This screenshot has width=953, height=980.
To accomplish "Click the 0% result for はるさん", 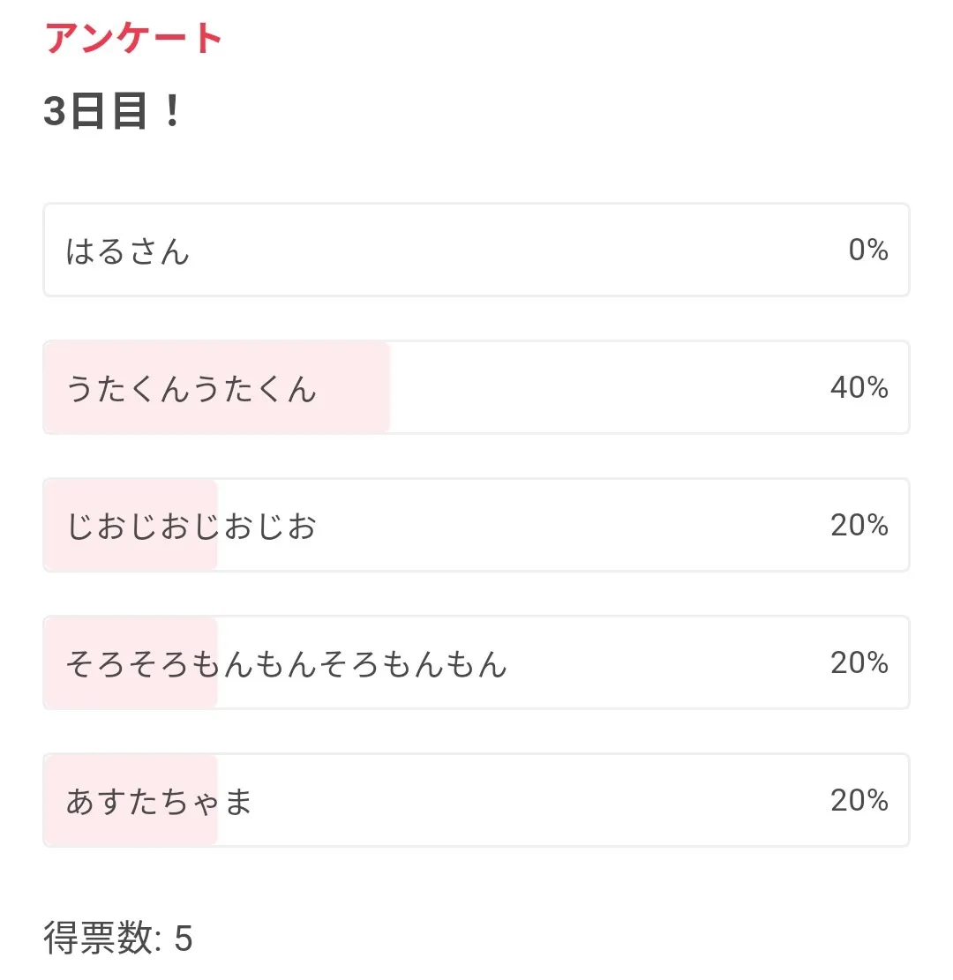I will click(868, 251).
